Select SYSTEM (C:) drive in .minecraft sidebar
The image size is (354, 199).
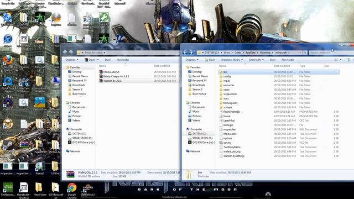coord(199,134)
